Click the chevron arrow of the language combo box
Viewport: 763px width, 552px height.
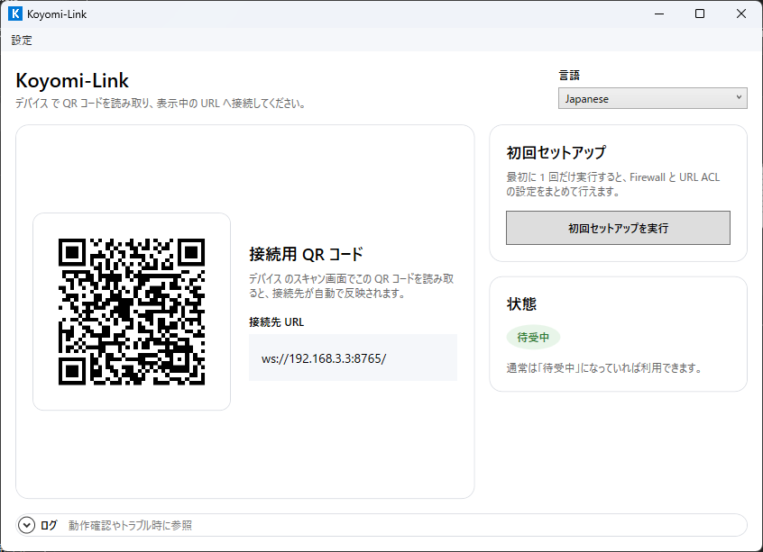point(739,98)
